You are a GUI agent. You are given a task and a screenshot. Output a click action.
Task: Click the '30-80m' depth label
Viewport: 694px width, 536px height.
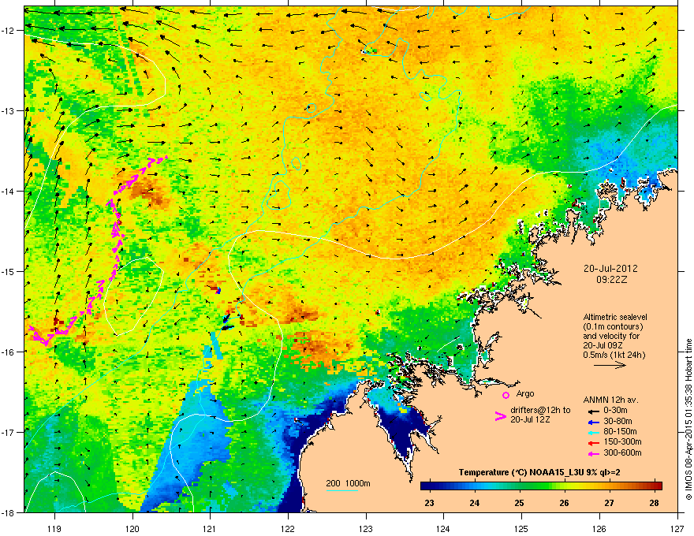coord(618,421)
